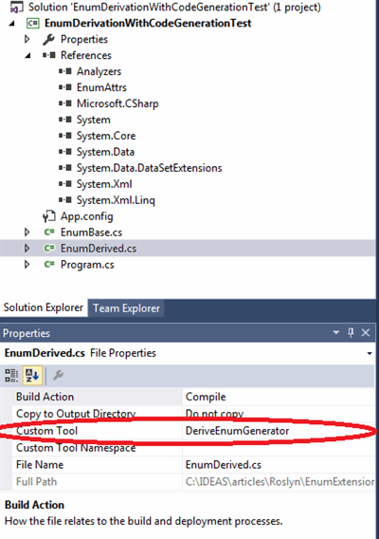Expand the EnumDerived.cs node
This screenshot has height=539, width=379.
[27, 249]
